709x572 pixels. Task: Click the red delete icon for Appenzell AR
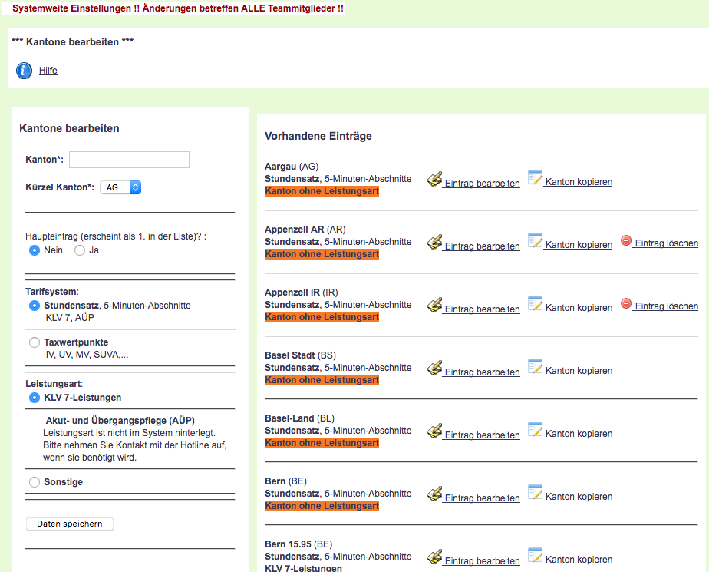626,241
